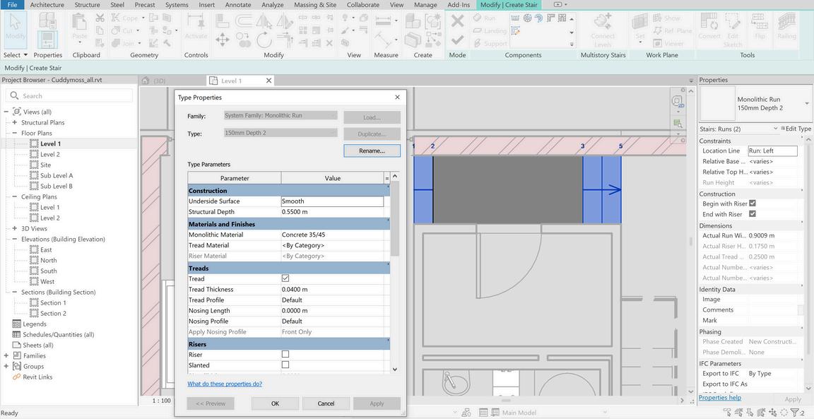Switch to the Massing & Site tab
This screenshot has height=419, width=814.
click(315, 5)
